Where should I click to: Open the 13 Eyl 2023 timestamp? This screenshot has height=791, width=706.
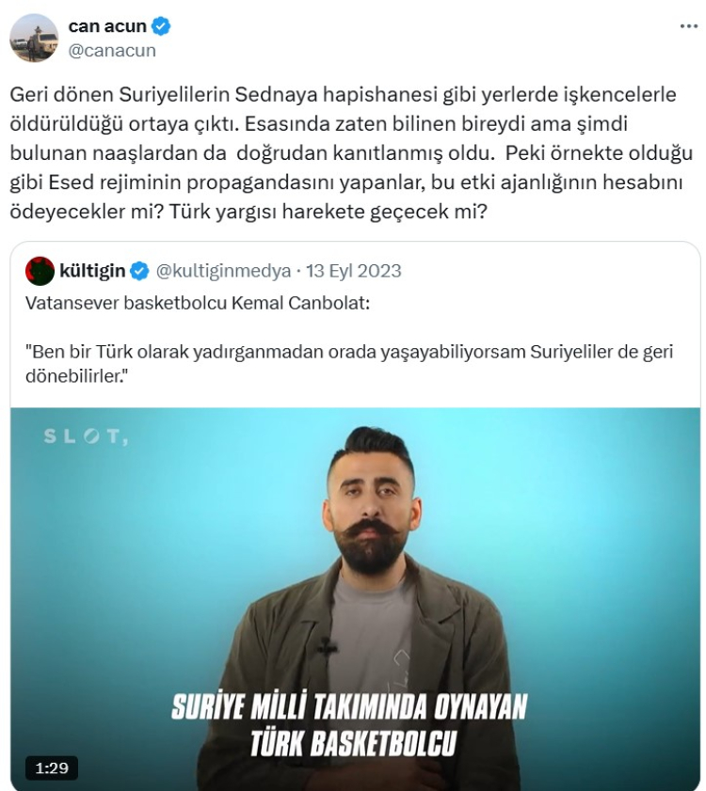tap(354, 271)
